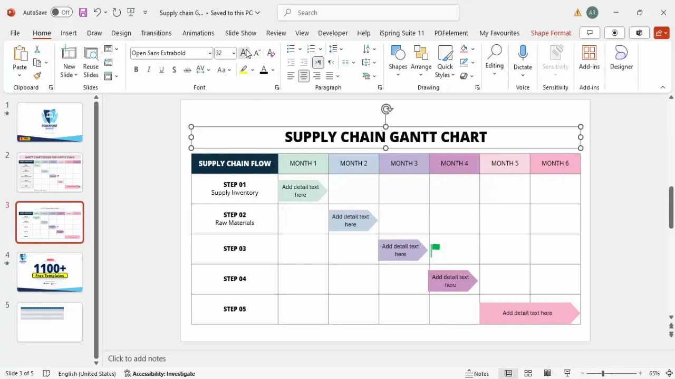Image resolution: width=675 pixels, height=379 pixels.
Task: Switch to Reading View icon
Action: click(x=548, y=373)
